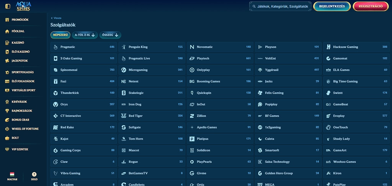
Task: Select the VoltEnt provider row
Action: pyautogui.click(x=288, y=59)
